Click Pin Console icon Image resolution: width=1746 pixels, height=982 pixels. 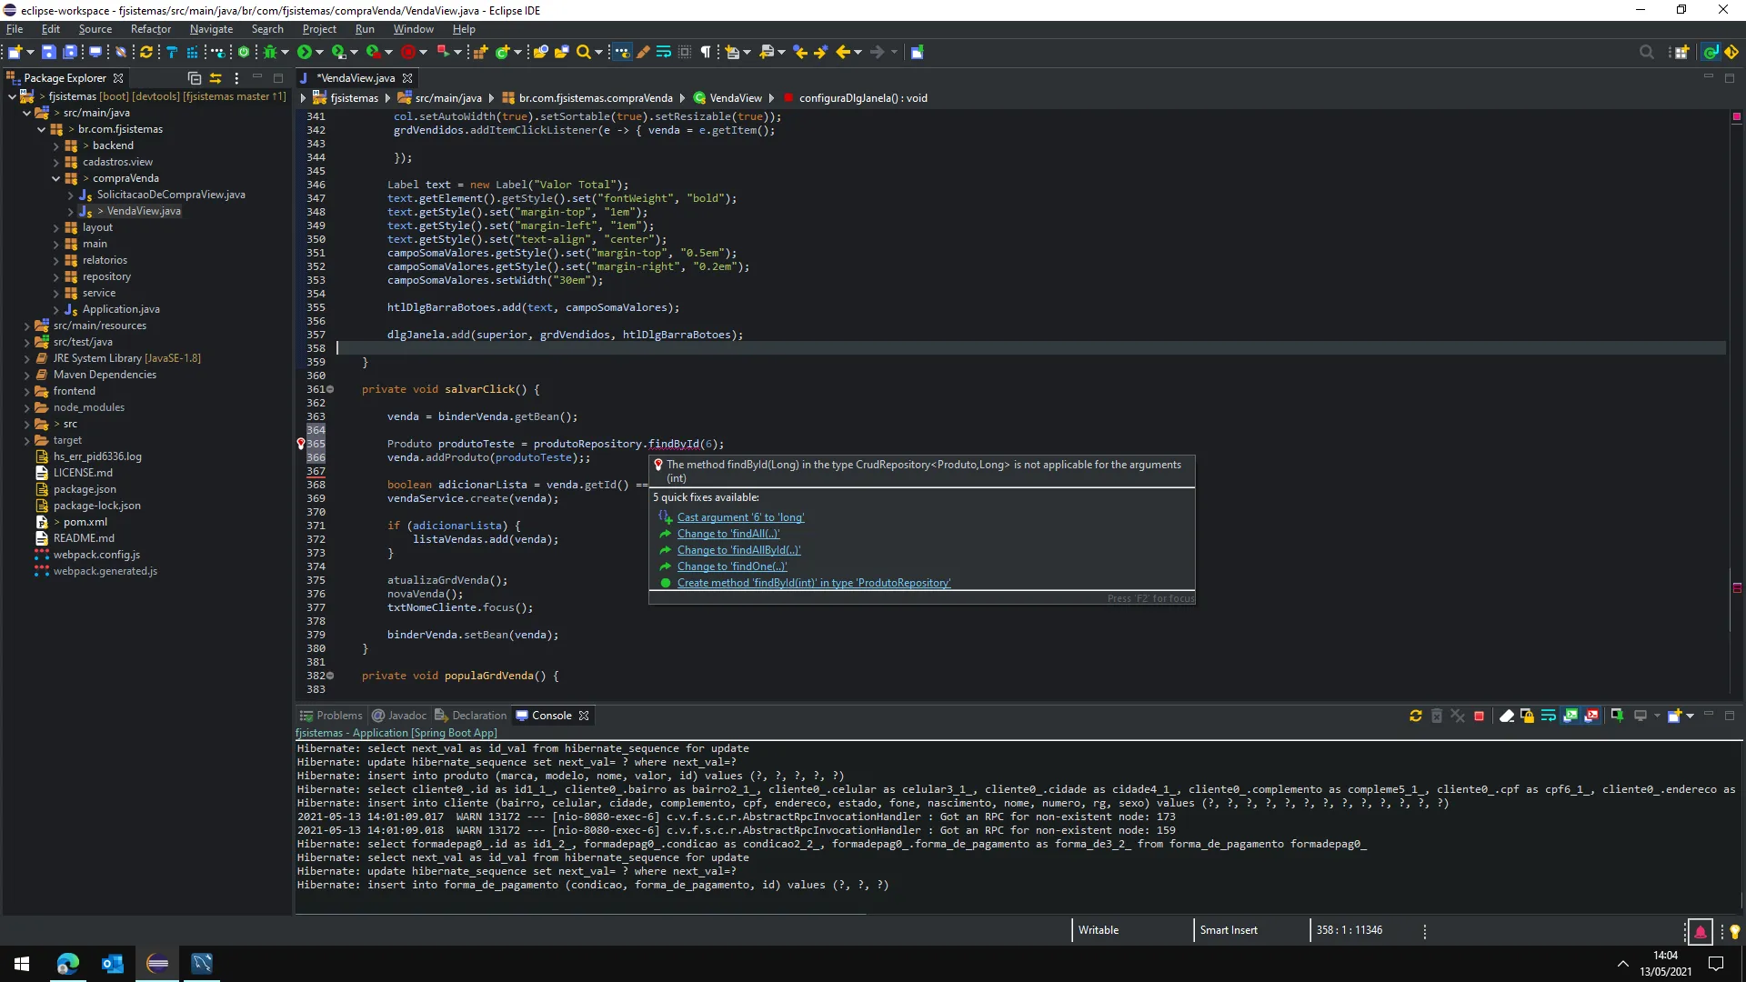[x=1617, y=716]
